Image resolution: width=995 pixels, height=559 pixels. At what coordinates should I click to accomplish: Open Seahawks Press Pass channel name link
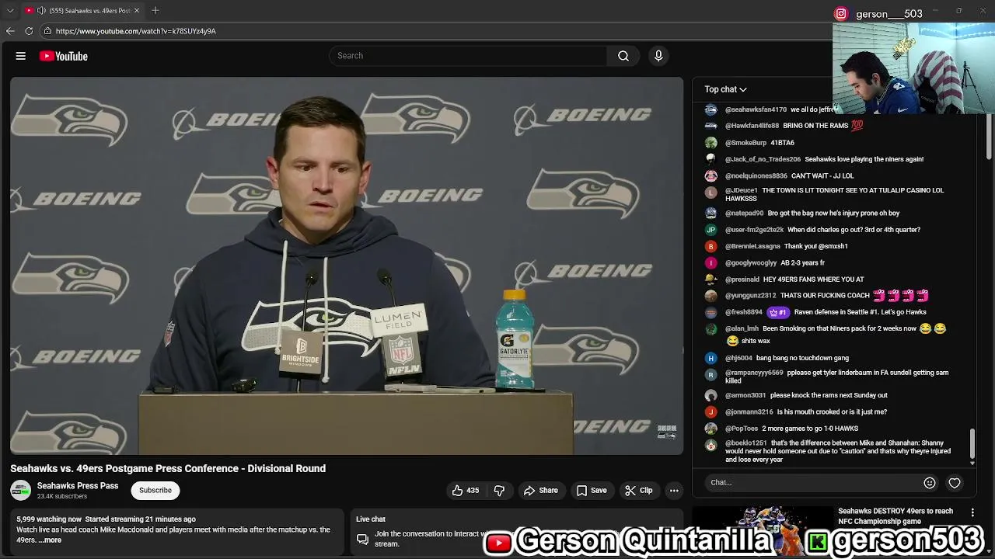[x=78, y=486]
